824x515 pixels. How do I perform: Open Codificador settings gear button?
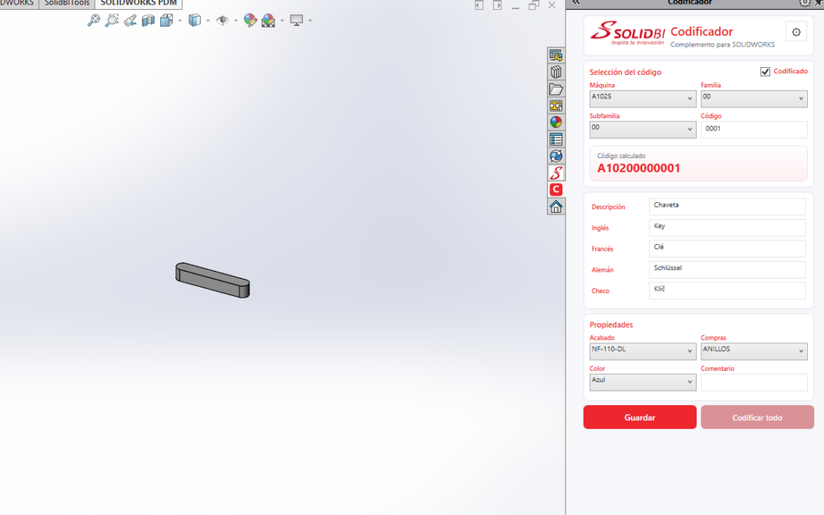(x=796, y=32)
